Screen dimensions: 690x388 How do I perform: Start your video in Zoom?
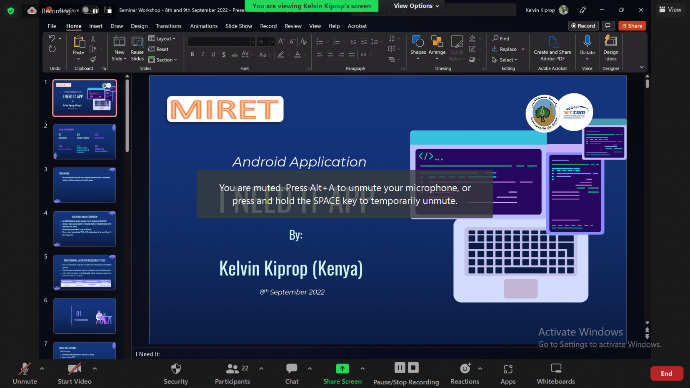tap(74, 373)
